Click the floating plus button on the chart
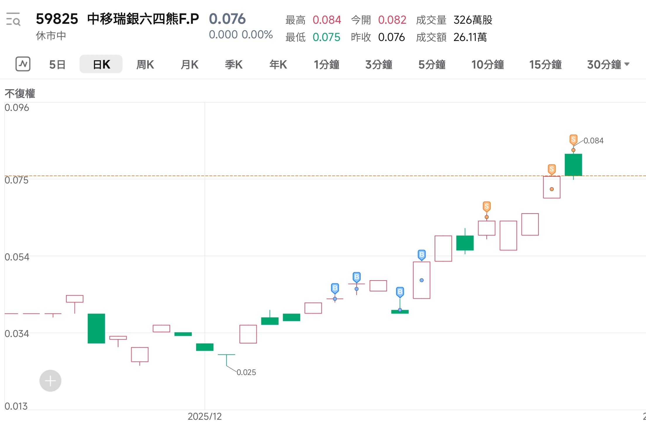Screen dimensions: 646x423 [50, 381]
